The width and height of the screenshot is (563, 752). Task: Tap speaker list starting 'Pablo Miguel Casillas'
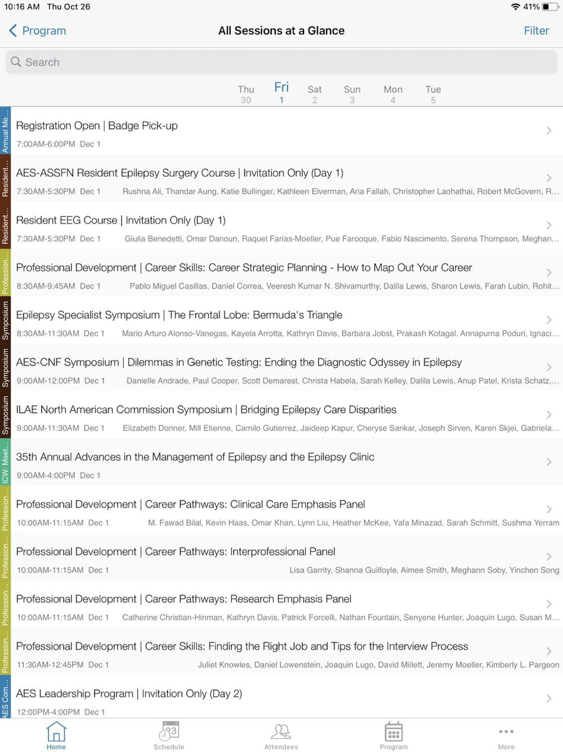pyautogui.click(x=345, y=286)
